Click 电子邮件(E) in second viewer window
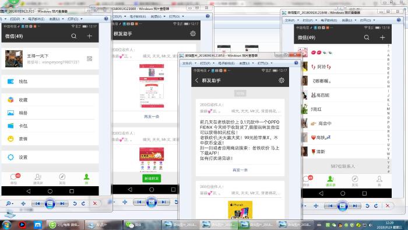The image size is (408, 230). click(x=138, y=16)
